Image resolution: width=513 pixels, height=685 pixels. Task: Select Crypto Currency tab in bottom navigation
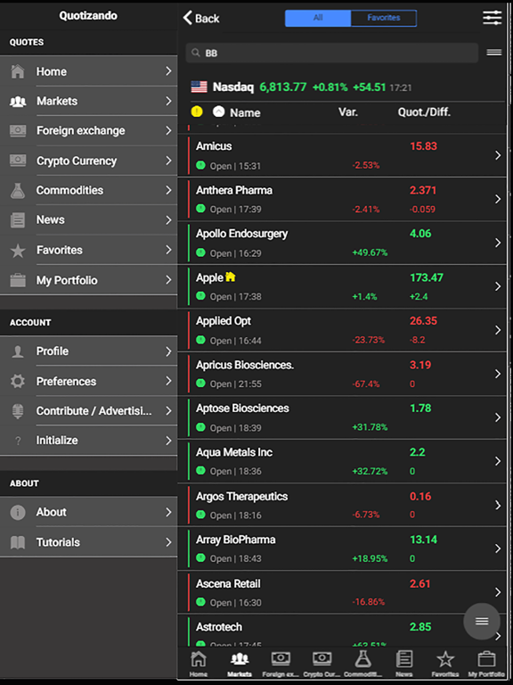point(322,664)
